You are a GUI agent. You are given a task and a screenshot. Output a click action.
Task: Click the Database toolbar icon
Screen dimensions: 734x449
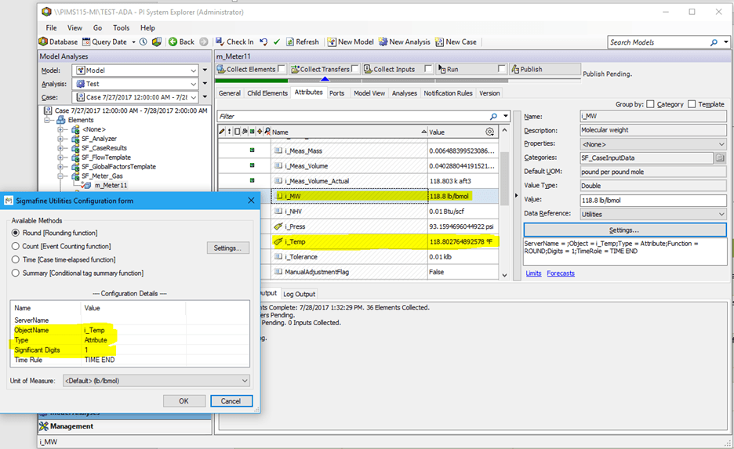(x=43, y=42)
